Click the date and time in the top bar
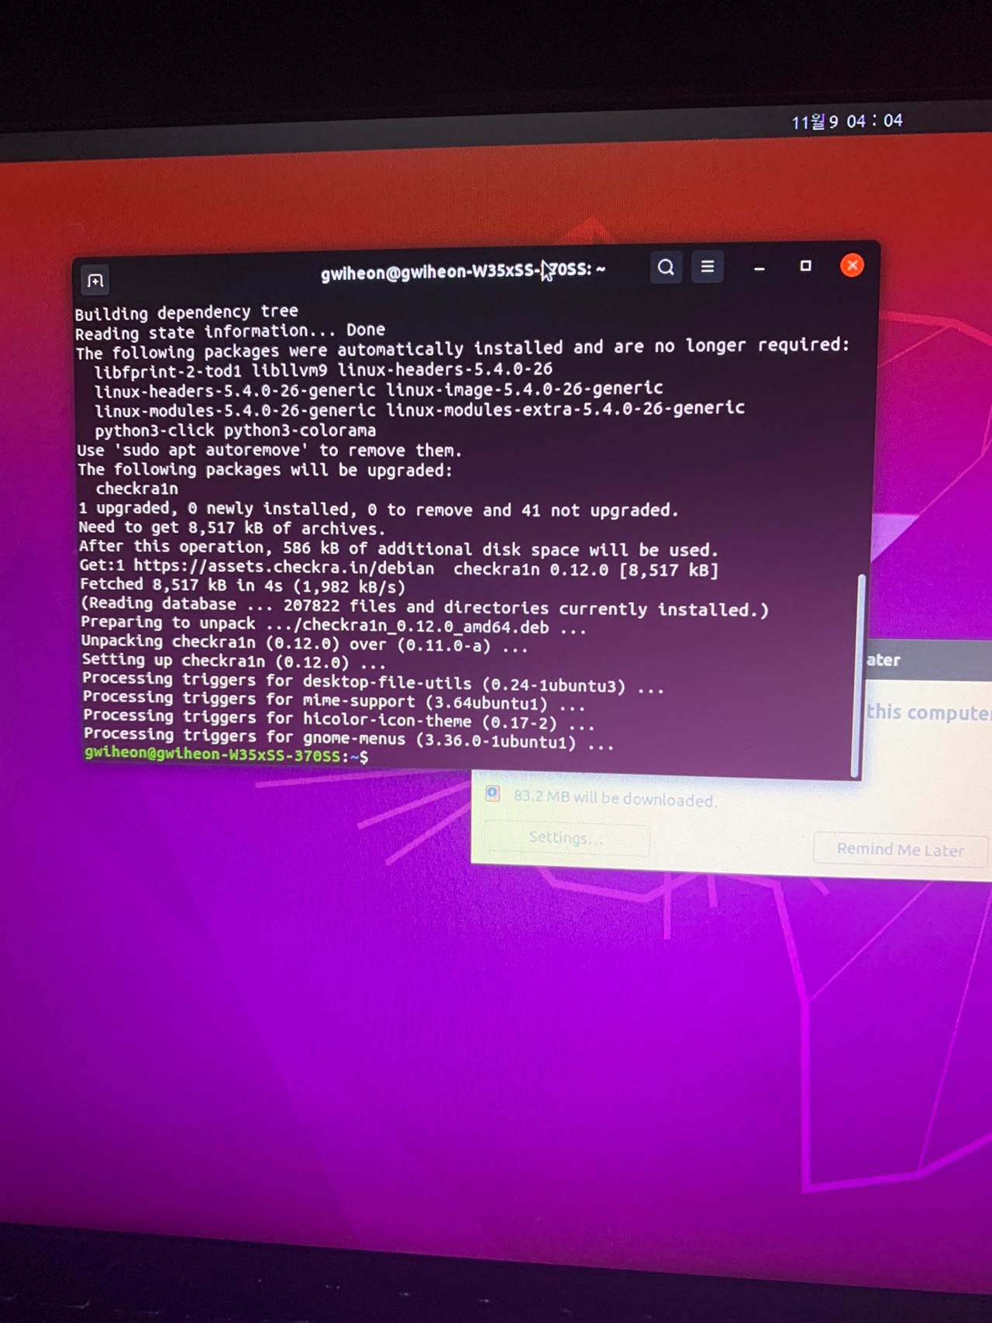Image resolution: width=992 pixels, height=1323 pixels. click(847, 122)
